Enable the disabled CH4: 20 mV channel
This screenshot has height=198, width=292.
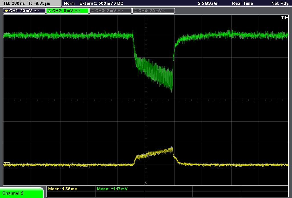pos(153,11)
